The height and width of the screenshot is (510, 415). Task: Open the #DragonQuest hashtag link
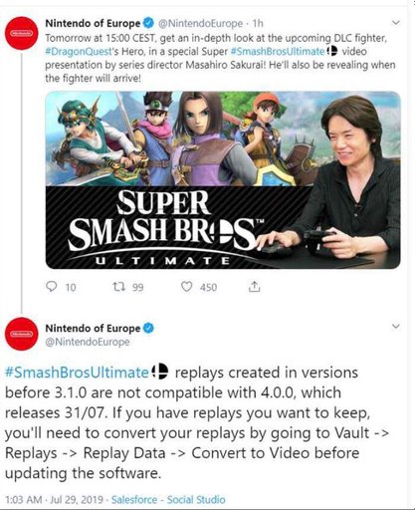(79, 52)
